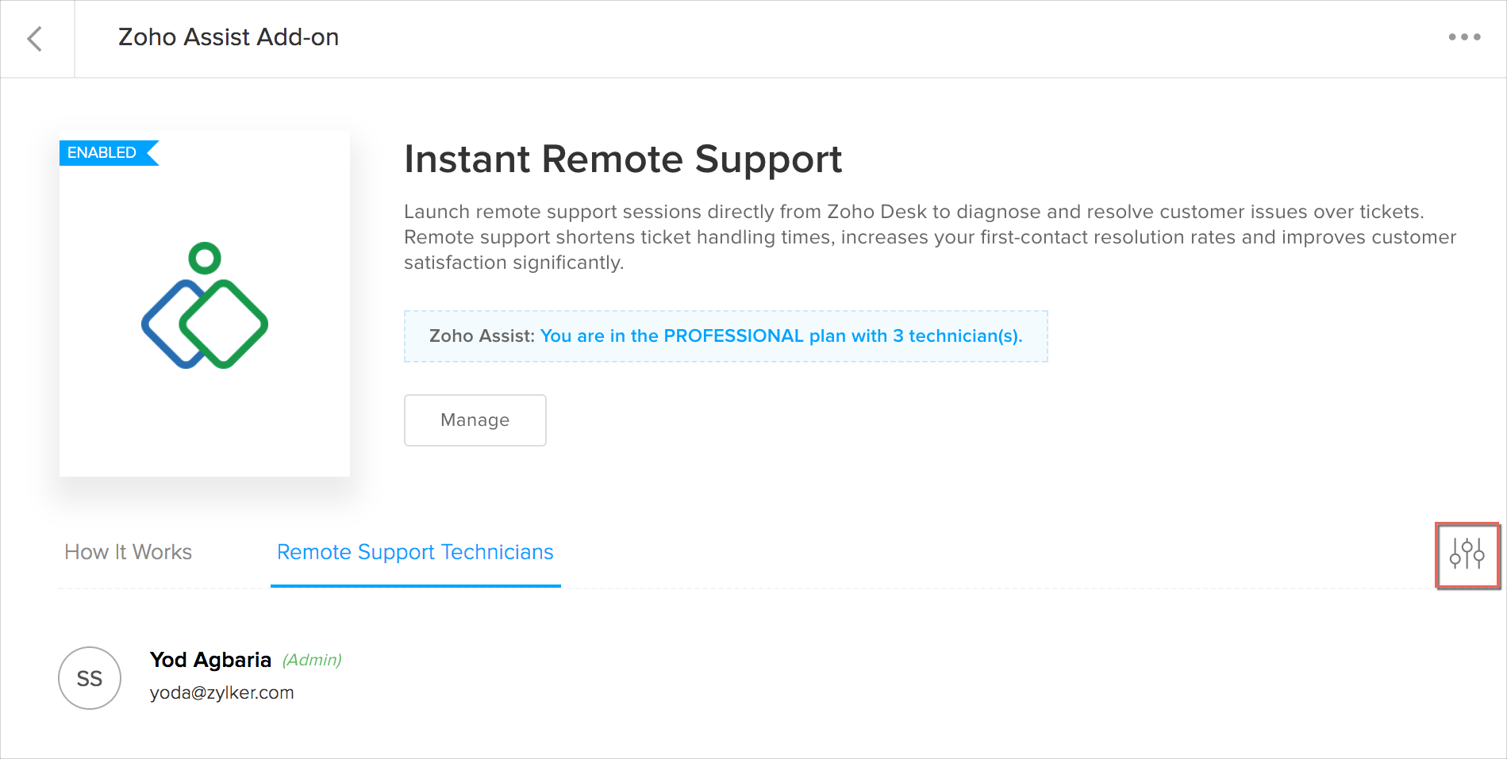Click the Instant Remote Support heading
Viewport: 1507px width, 759px height.
pos(622,159)
